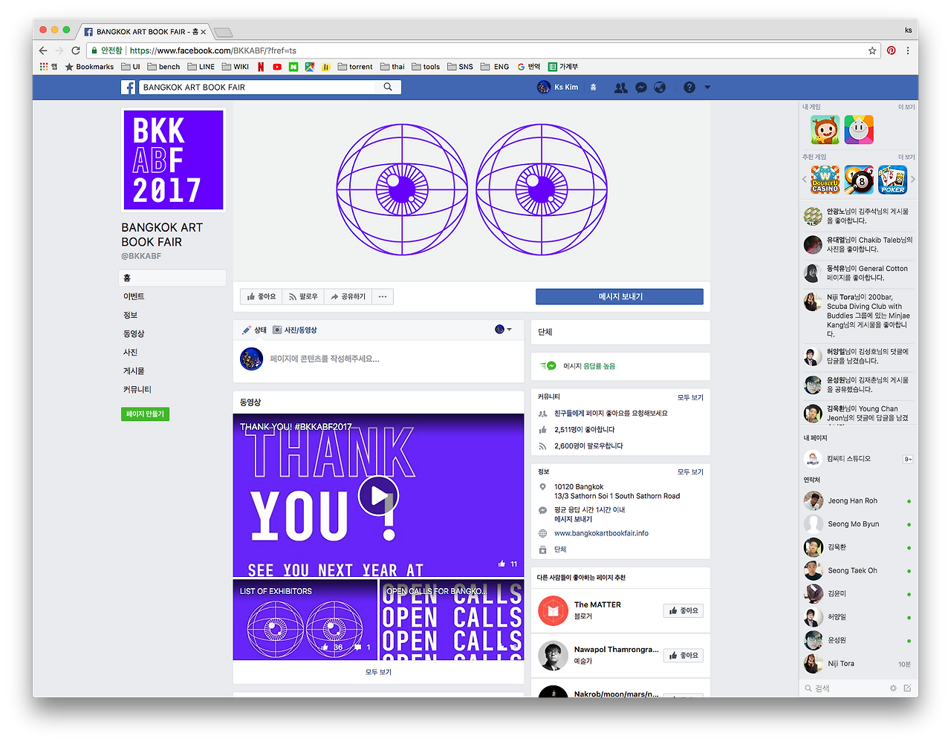Select the 홈 item in page sidebar

[x=172, y=278]
